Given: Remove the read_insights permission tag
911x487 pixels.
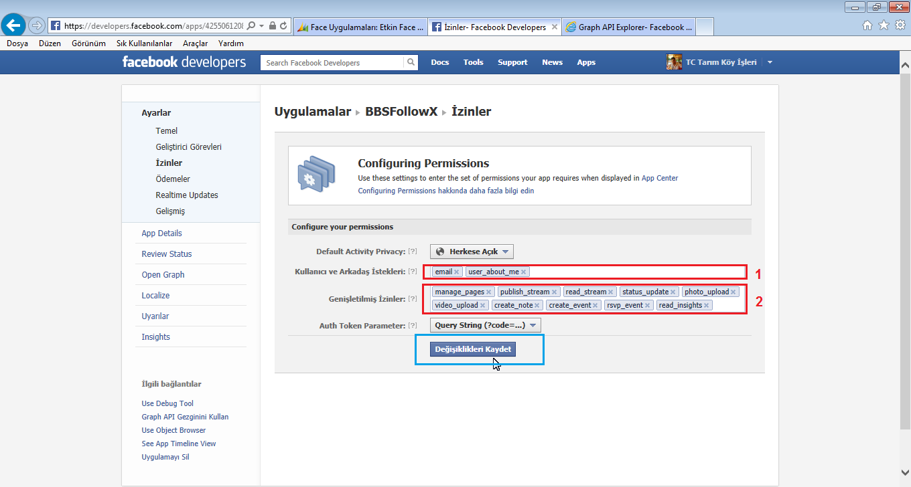Looking at the screenshot, I should point(707,305).
